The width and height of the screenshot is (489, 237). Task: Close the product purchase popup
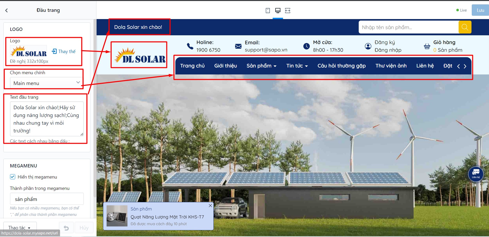[x=210, y=205]
